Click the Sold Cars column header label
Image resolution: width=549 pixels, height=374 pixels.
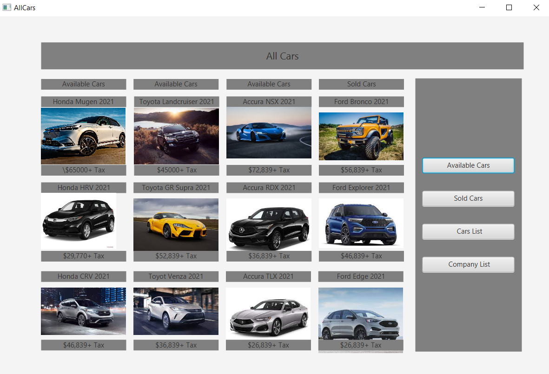361,84
